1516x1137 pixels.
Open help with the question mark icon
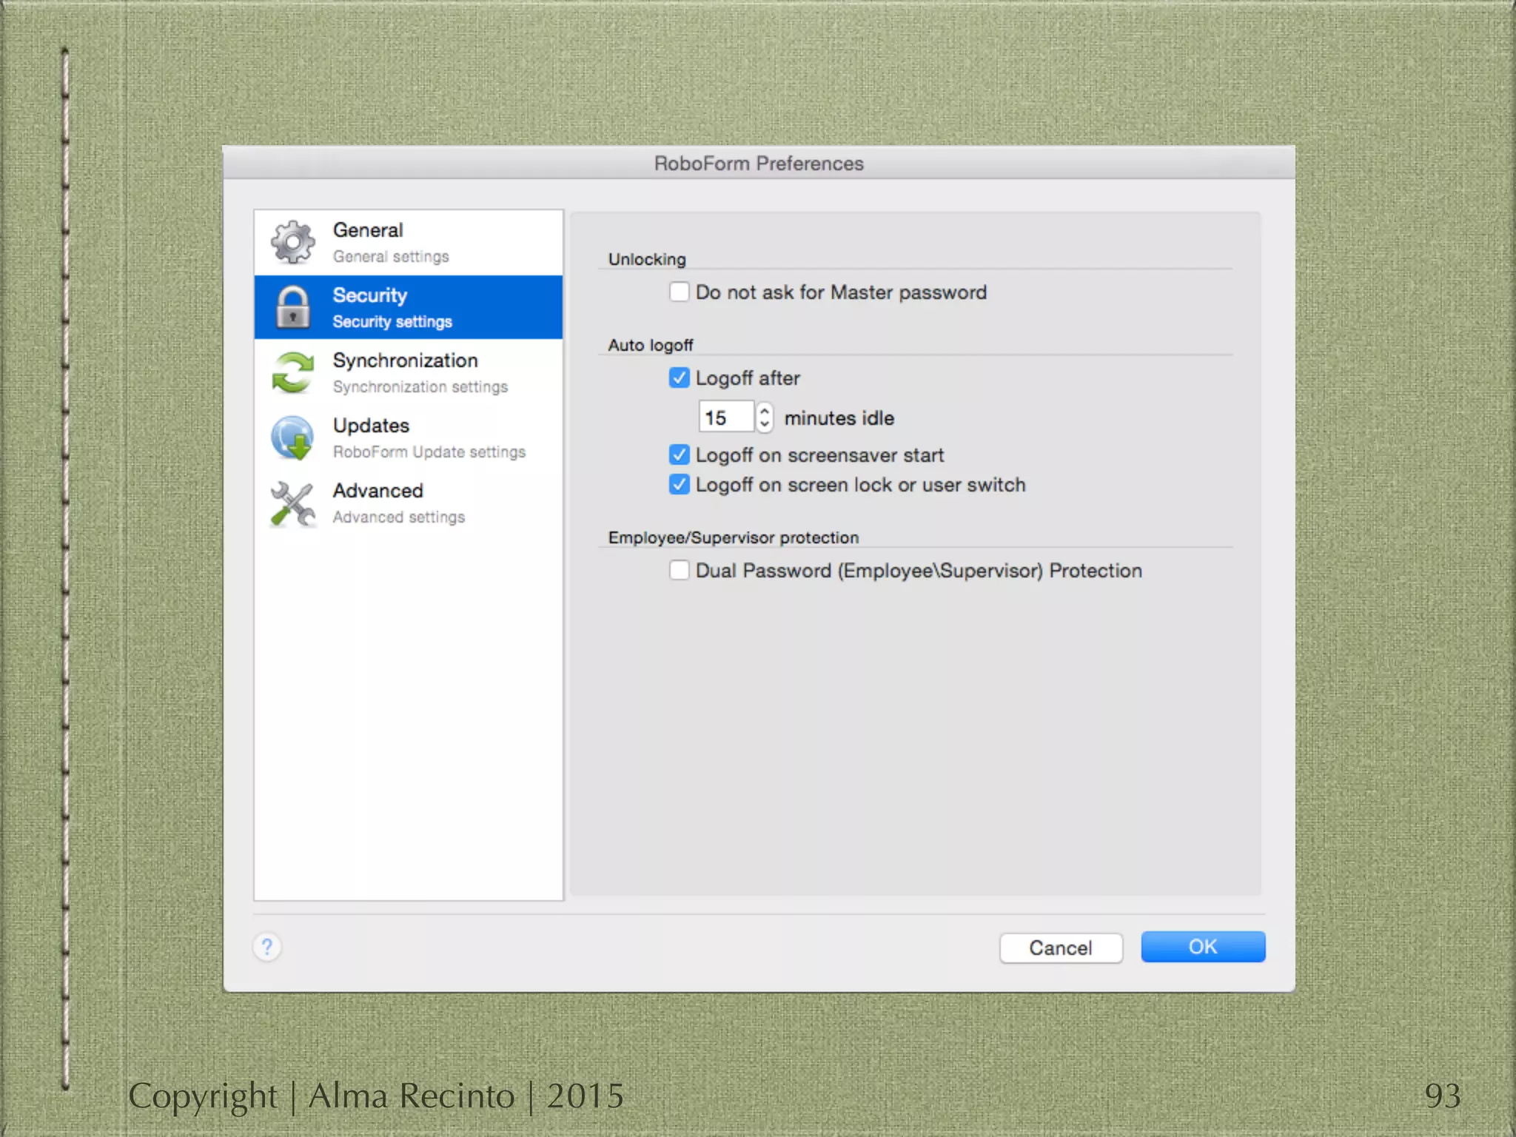[x=267, y=947]
